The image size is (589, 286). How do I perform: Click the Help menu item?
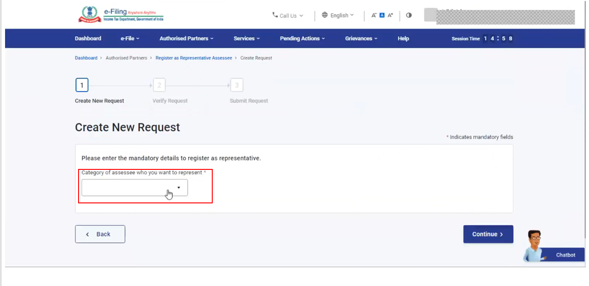[x=403, y=39]
